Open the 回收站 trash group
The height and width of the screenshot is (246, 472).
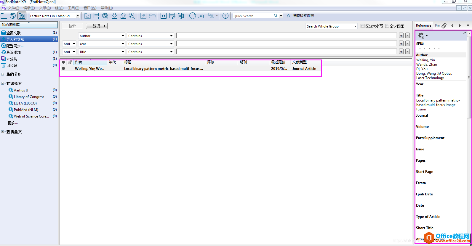point(12,65)
